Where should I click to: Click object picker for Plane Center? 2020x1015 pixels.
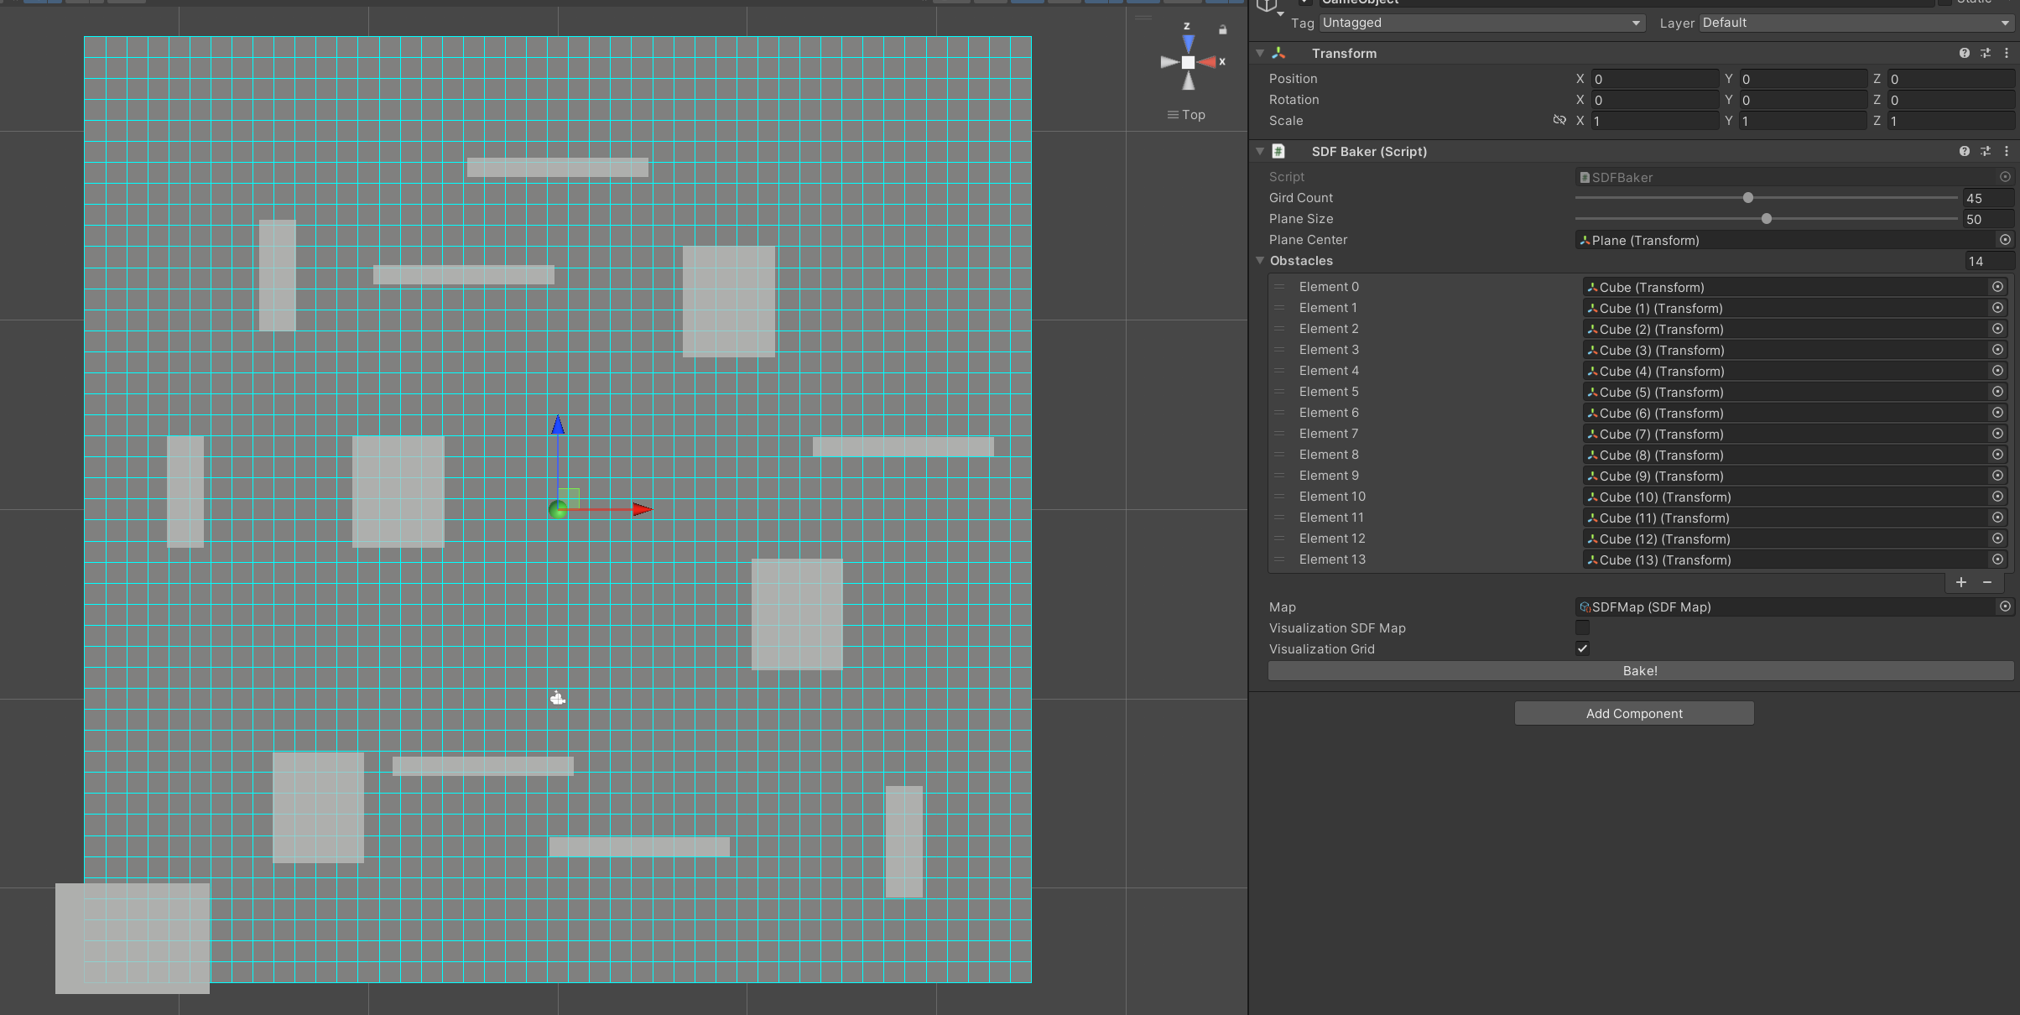pos(2005,240)
